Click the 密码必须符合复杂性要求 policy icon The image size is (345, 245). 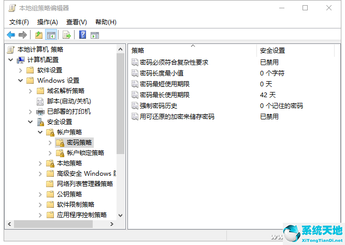pos(135,63)
